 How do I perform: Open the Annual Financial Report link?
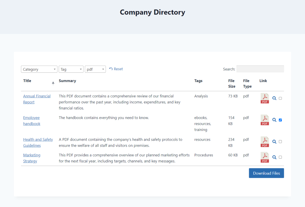pos(37,99)
